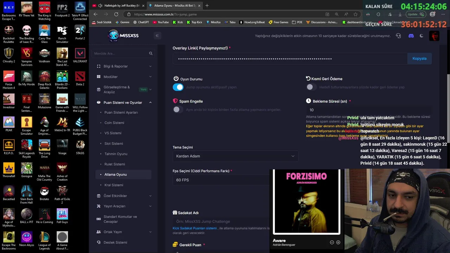Expand the Ortak Yayın section
Viewport: 450px width, 253px height.
click(124, 232)
